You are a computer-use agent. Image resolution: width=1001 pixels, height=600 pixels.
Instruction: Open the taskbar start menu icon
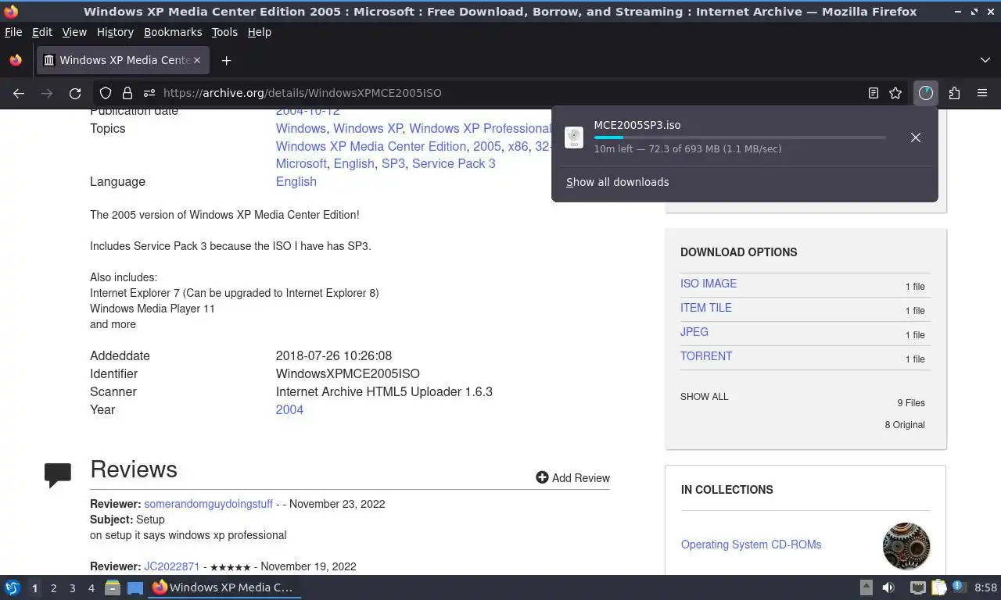tap(13, 587)
